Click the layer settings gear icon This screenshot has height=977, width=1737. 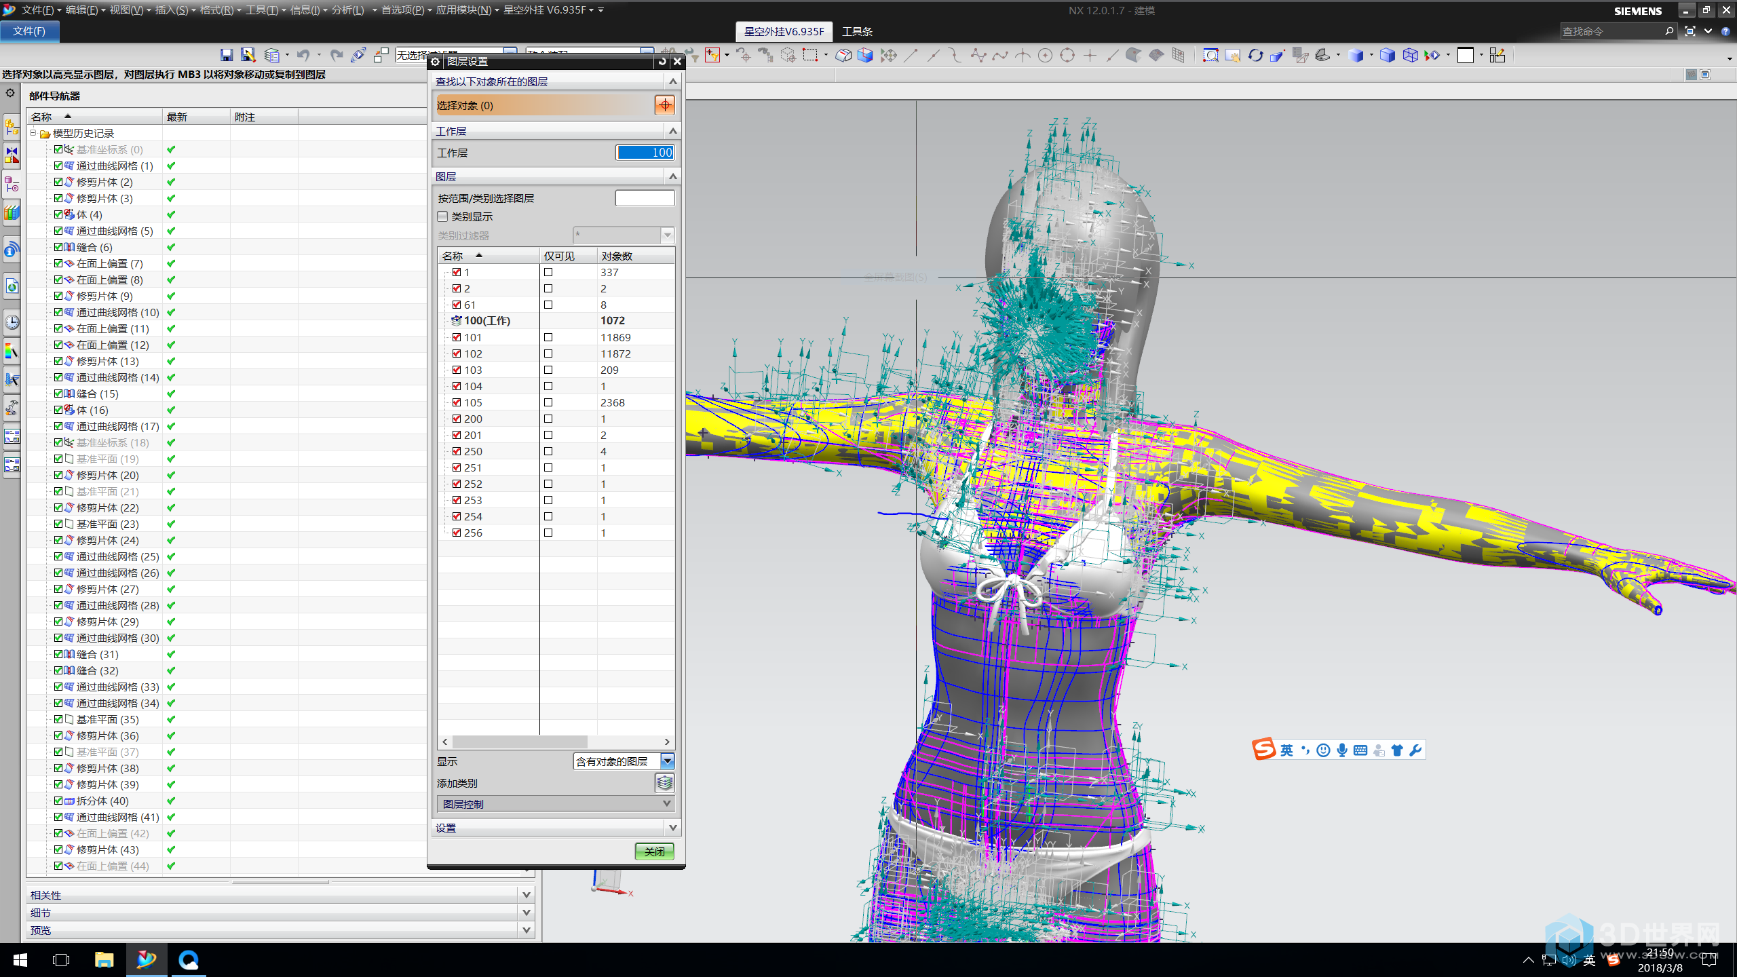pos(436,62)
